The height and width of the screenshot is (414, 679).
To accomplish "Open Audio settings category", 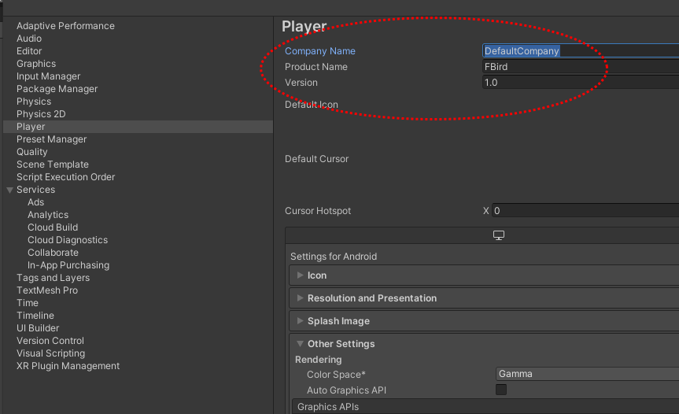I will tap(29, 39).
